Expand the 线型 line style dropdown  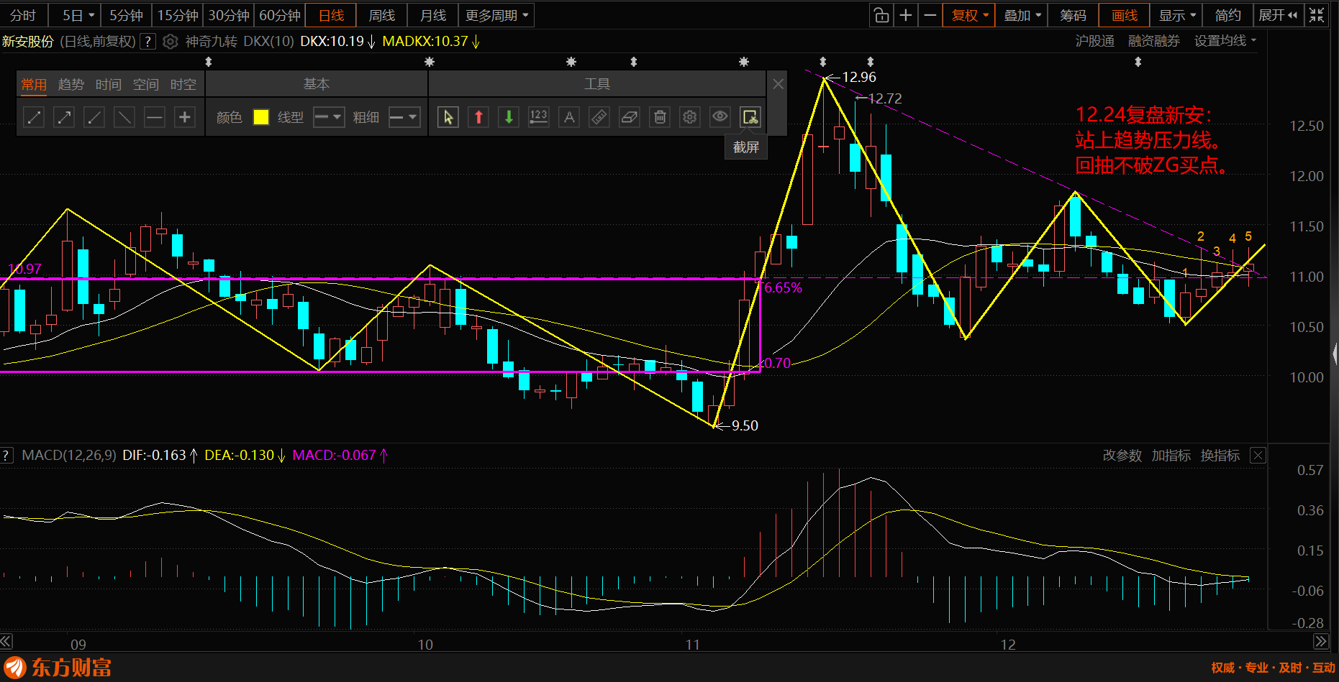[329, 117]
